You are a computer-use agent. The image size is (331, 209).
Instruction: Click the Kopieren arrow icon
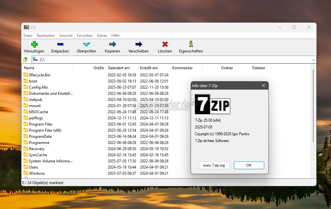[113, 44]
